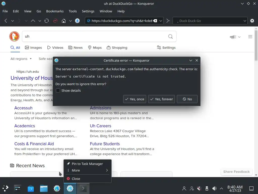The height and width of the screenshot is (194, 258).
Task: Open DuckDuckGo search Settings dropdown
Action: [x=166, y=47]
